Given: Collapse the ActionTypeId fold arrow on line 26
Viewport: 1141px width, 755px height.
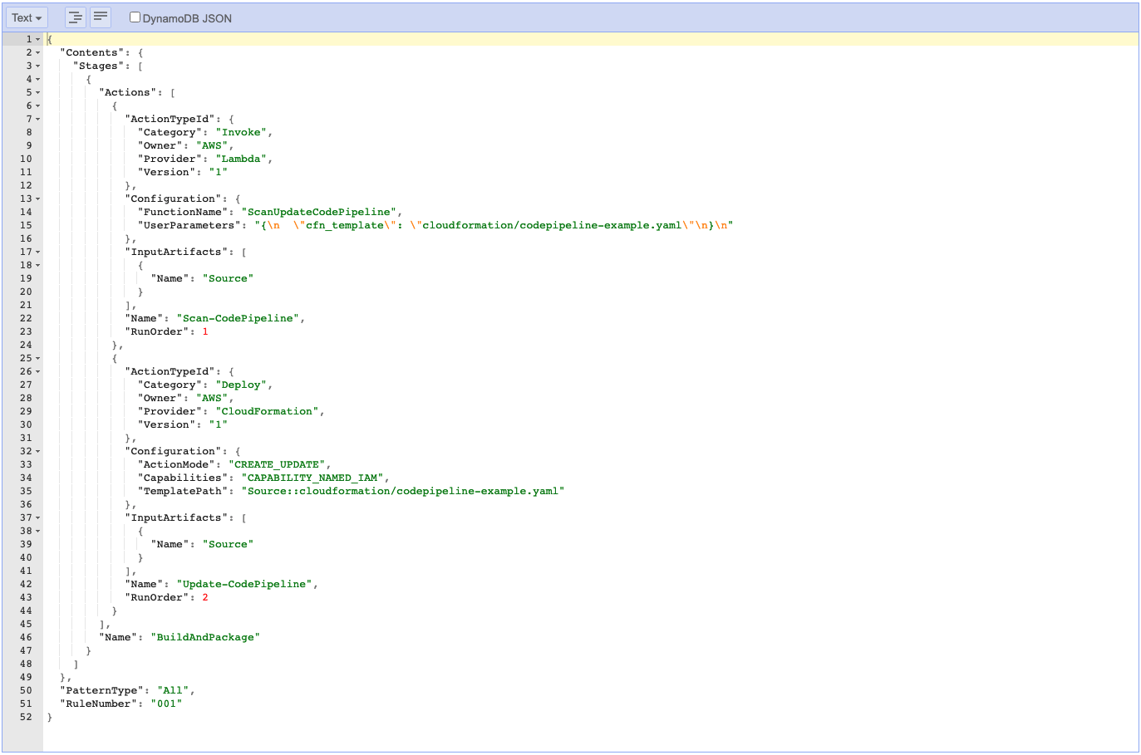Looking at the screenshot, I should pyautogui.click(x=37, y=372).
